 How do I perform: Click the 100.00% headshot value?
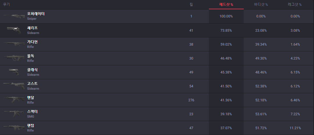(226, 17)
